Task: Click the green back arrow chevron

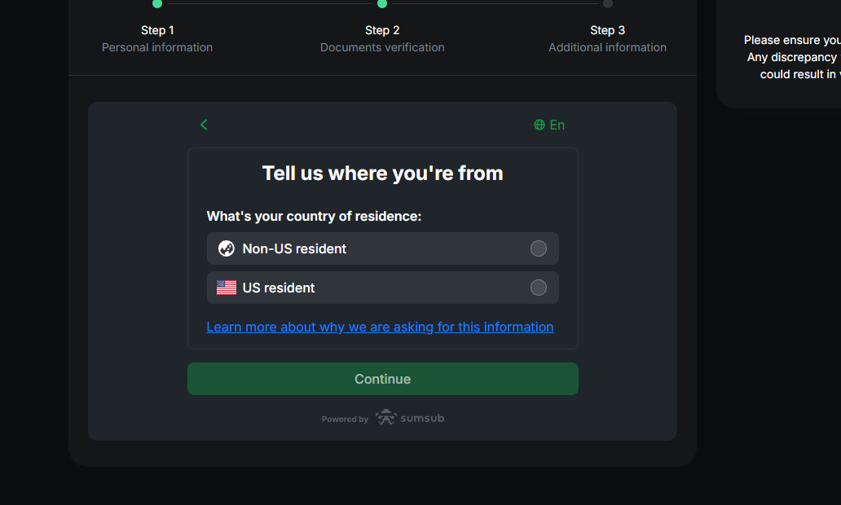Action: pos(204,125)
